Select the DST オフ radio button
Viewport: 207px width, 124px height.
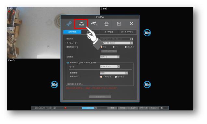point(101,47)
